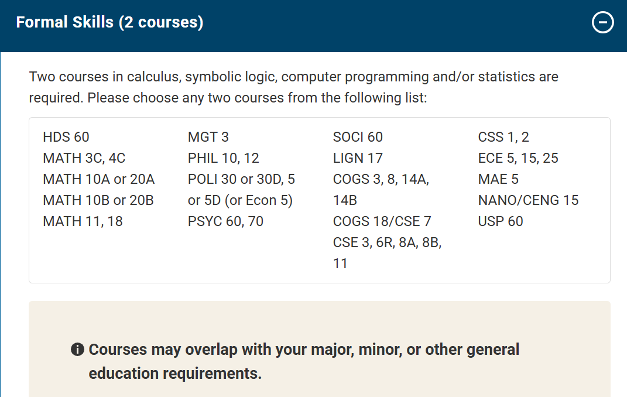Collapse the Formal Skills section minus icon

pyautogui.click(x=603, y=23)
